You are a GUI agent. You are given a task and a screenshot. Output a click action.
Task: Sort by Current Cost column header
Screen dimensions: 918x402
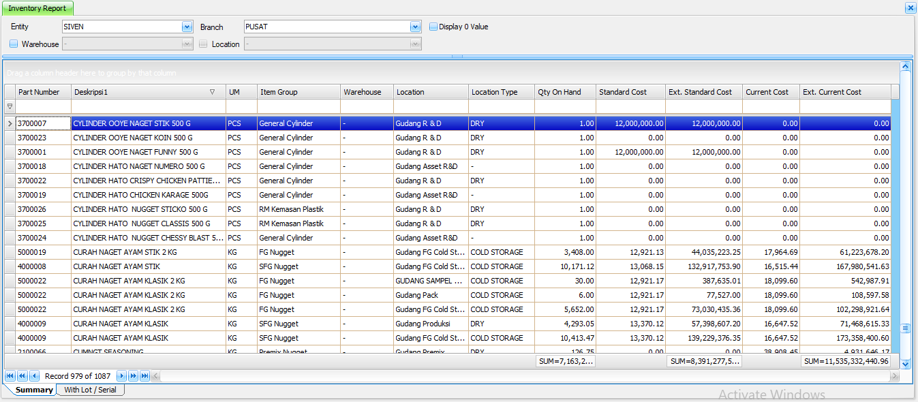[771, 92]
